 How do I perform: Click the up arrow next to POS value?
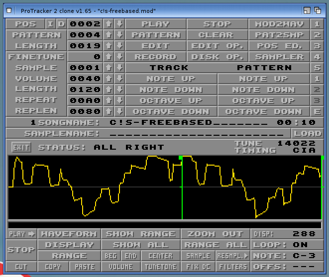pos(109,24)
